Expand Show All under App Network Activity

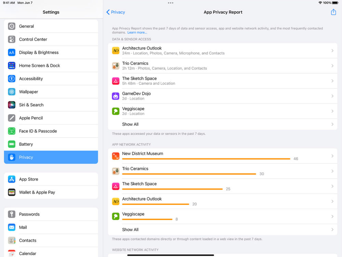tap(332, 230)
